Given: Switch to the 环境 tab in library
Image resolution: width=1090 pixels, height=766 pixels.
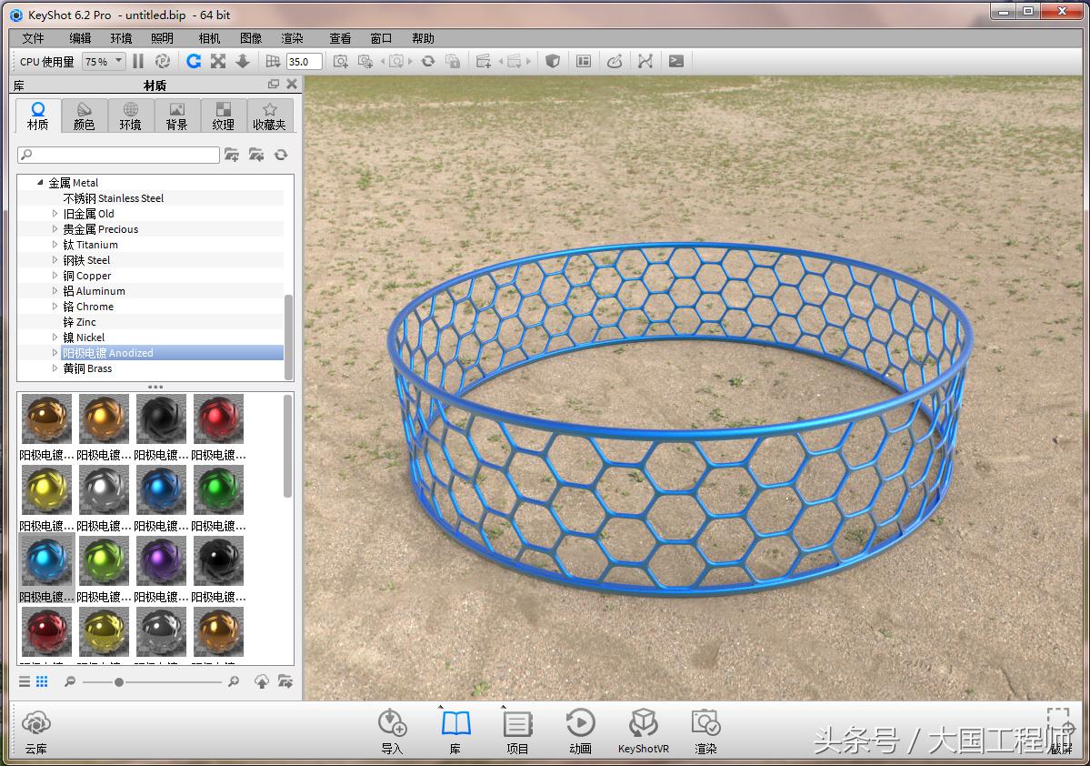Looking at the screenshot, I should 130,116.
